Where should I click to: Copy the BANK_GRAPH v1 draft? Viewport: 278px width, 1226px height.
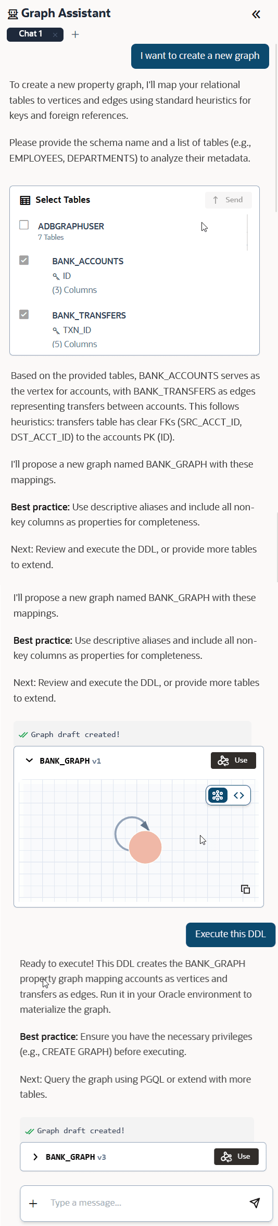click(x=246, y=889)
